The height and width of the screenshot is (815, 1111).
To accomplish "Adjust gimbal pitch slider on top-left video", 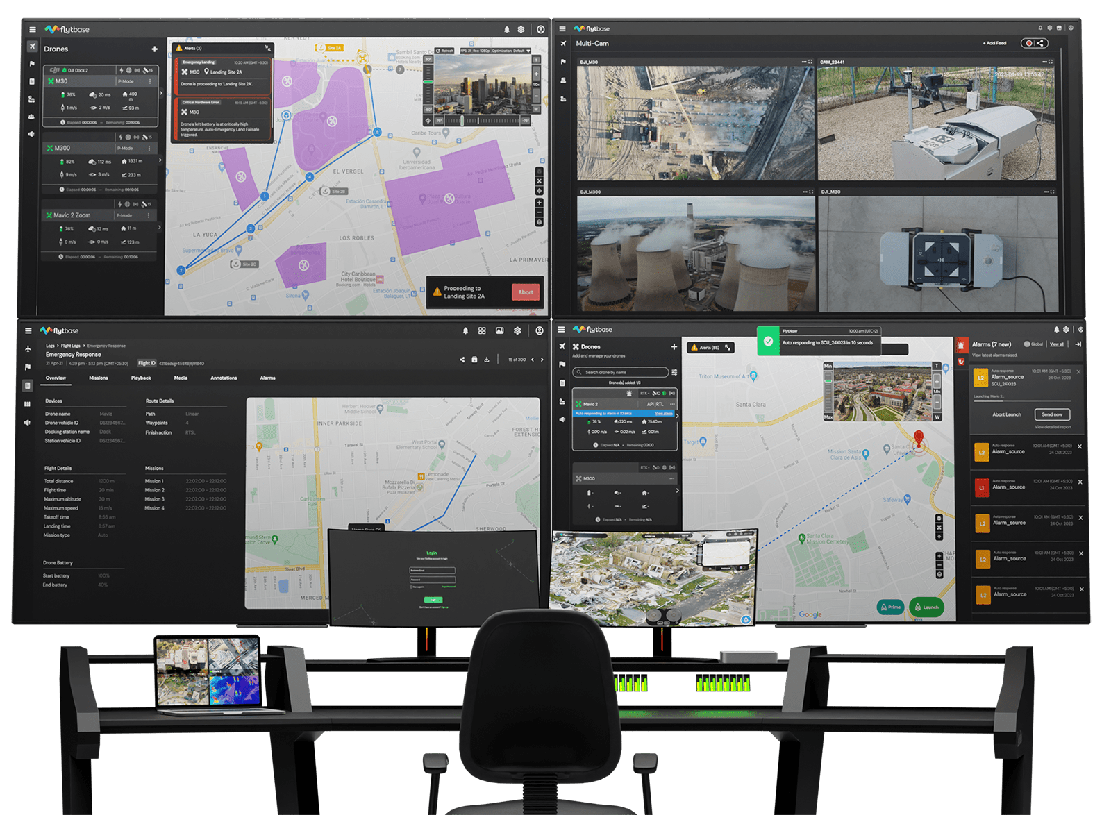I will click(x=428, y=82).
